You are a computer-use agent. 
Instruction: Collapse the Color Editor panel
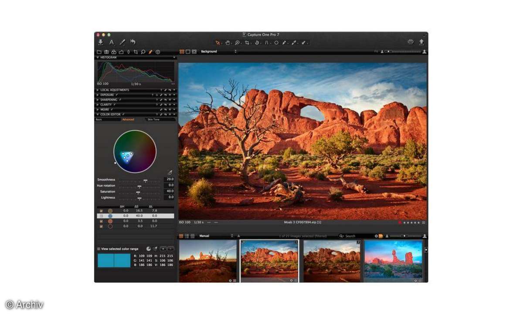click(x=98, y=114)
